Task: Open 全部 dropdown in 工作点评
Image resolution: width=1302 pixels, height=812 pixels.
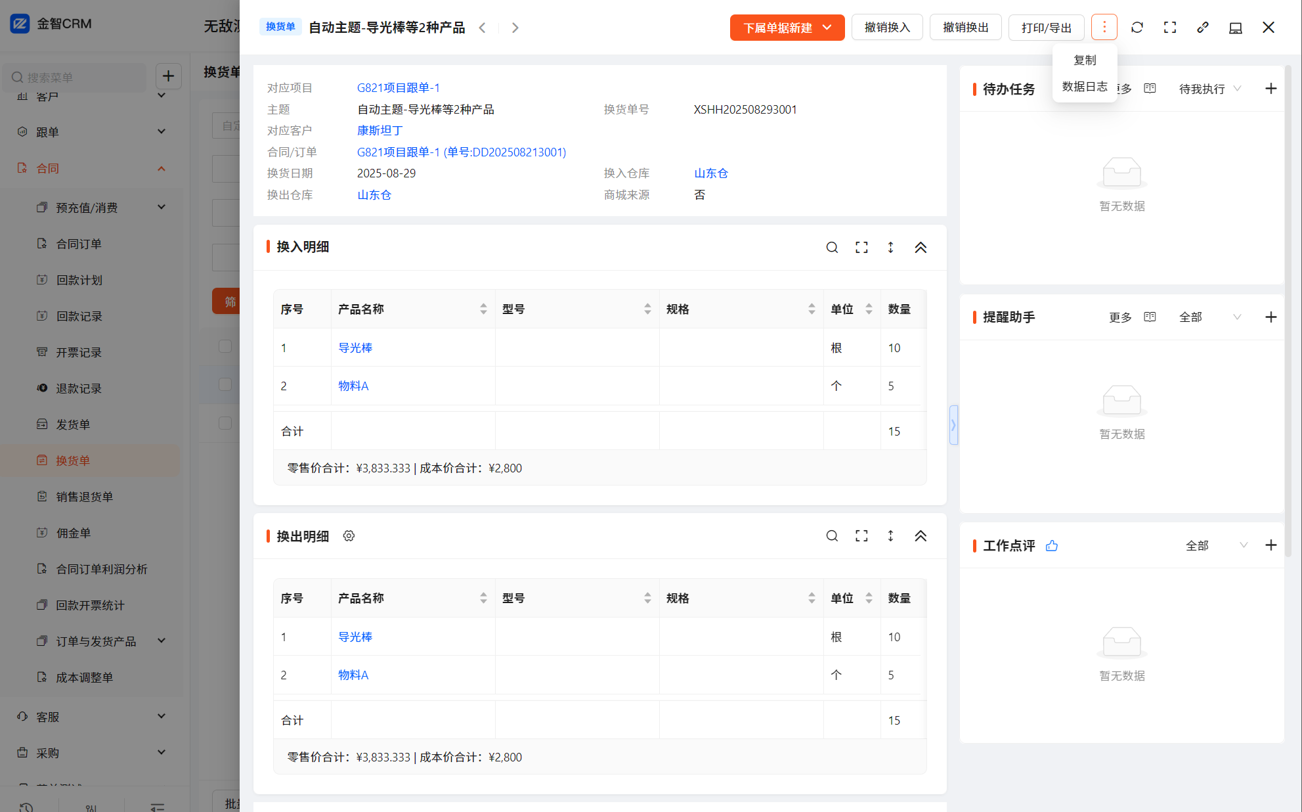Action: pos(1216,545)
